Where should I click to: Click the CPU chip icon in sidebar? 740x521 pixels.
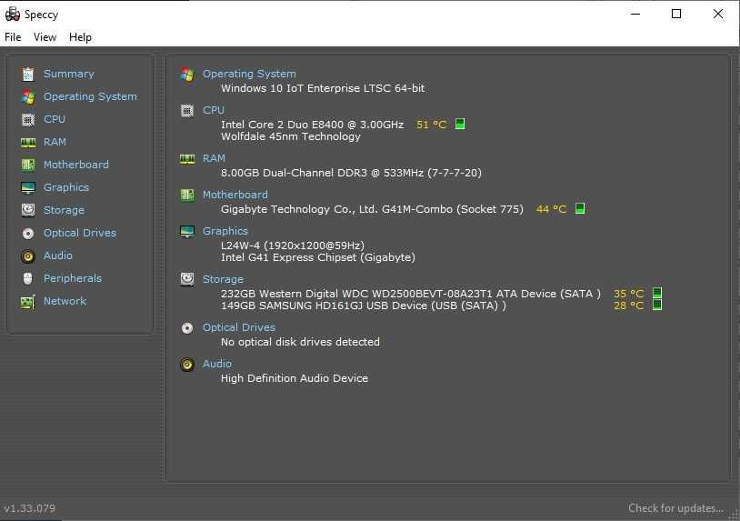[x=28, y=119]
